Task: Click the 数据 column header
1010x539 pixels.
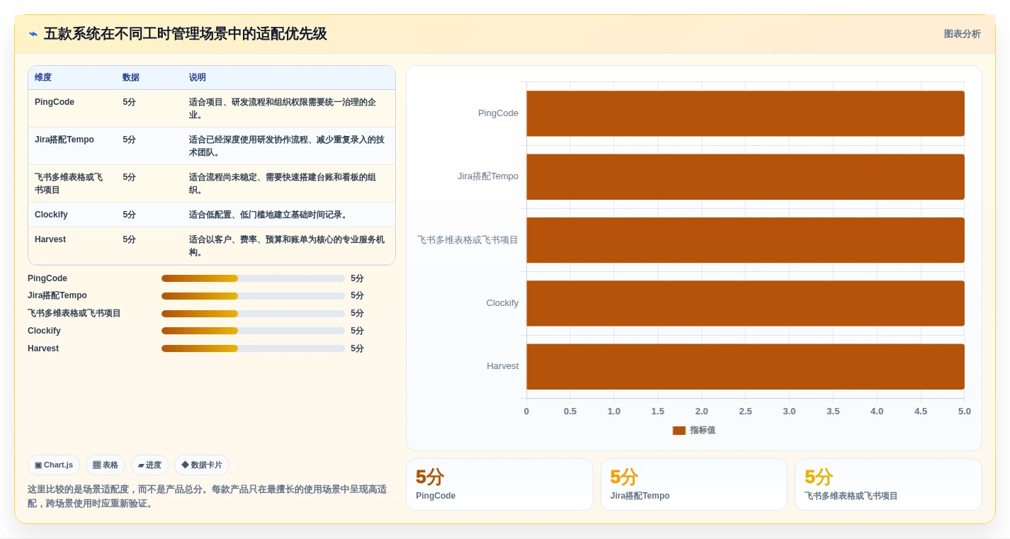Action: click(131, 78)
